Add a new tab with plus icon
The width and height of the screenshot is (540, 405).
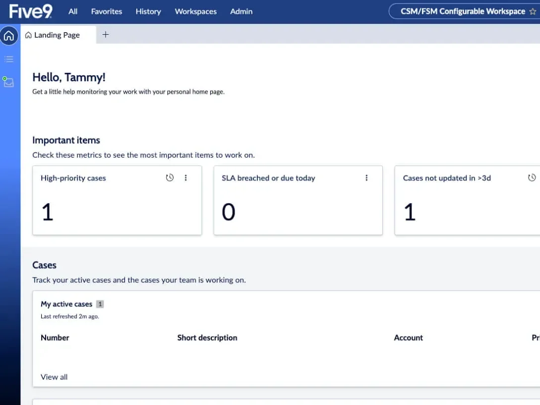click(105, 35)
